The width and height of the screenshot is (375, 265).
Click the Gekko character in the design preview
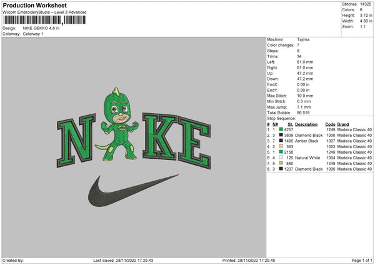click(117, 124)
